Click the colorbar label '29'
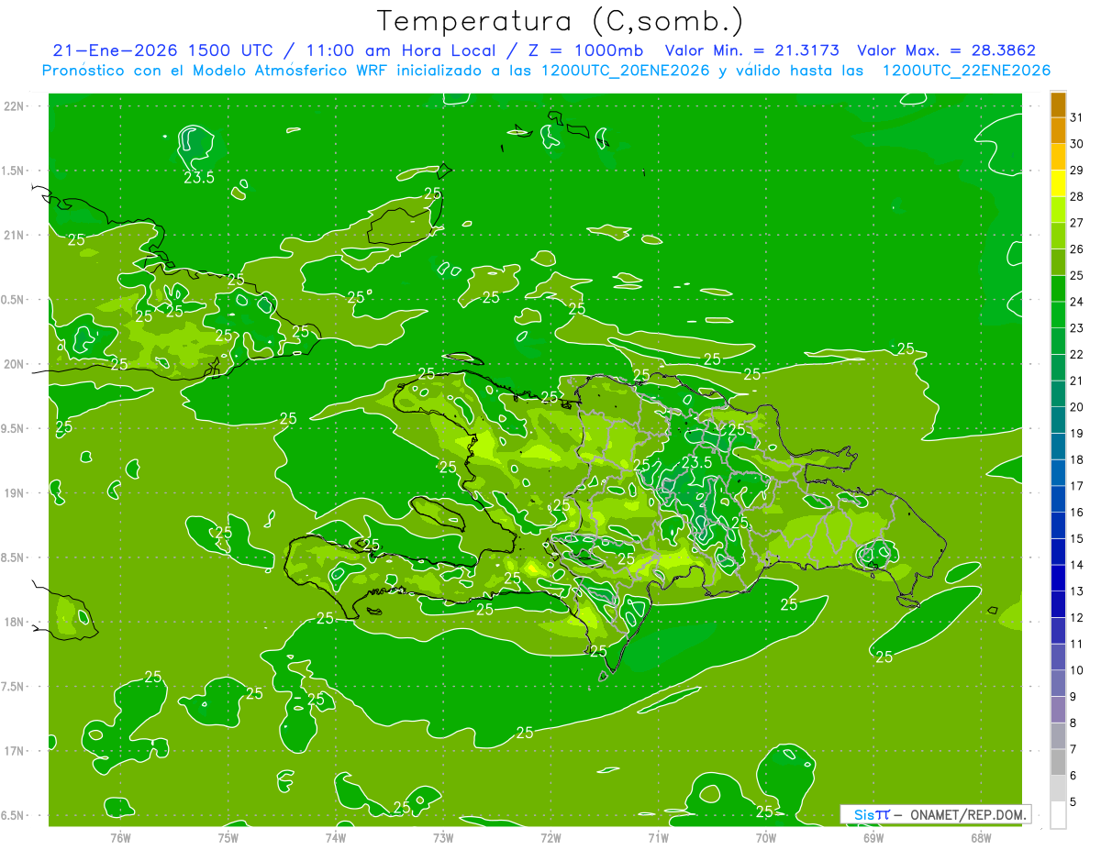This screenshot has height=850, width=1101. 1076,171
